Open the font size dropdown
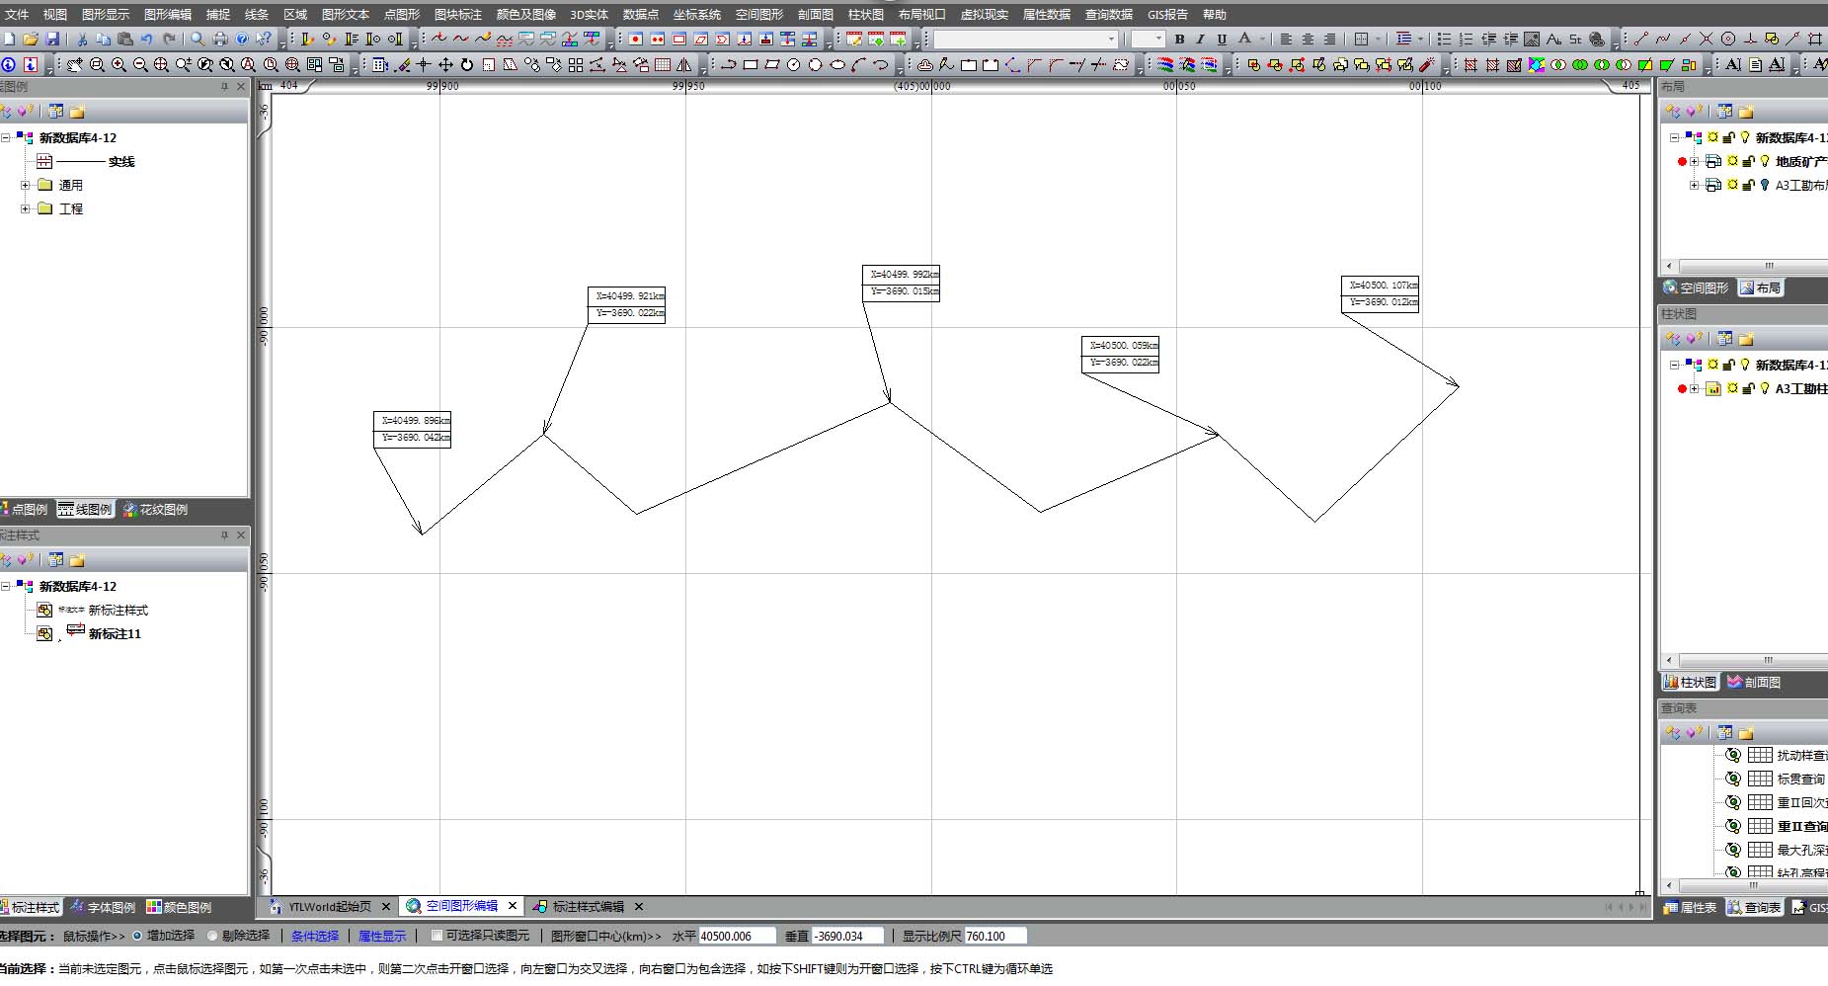 tap(1159, 39)
